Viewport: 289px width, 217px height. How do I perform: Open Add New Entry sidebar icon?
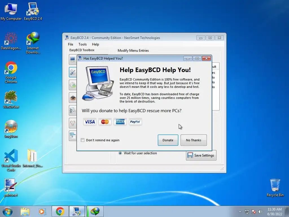73,85
